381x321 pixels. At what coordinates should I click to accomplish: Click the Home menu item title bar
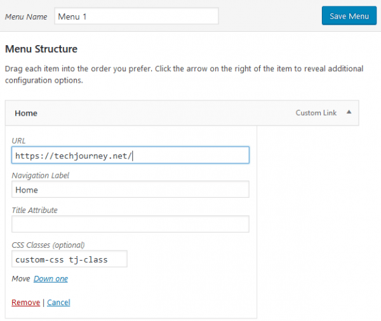[182, 113]
